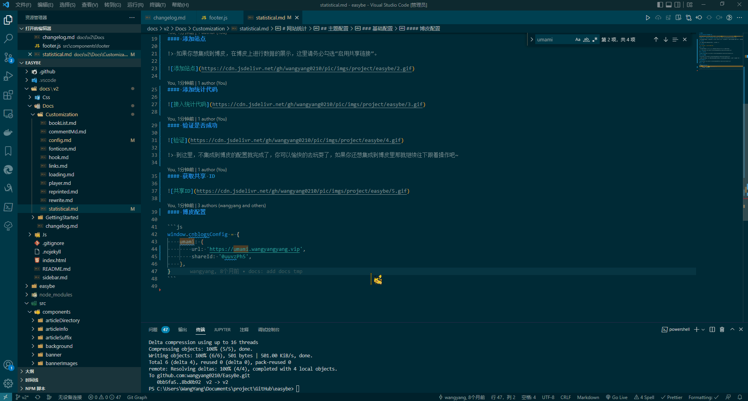Expand the replace field in find widget
Image resolution: width=748 pixels, height=401 pixels.
[x=531, y=39]
